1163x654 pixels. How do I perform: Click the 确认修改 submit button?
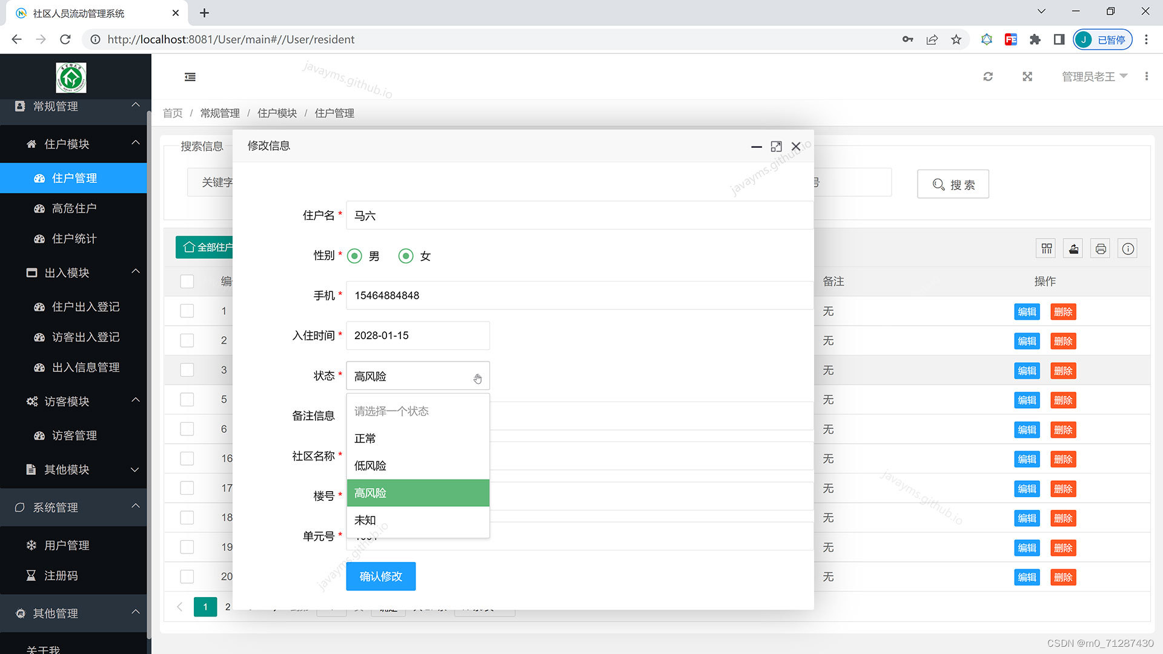click(380, 576)
